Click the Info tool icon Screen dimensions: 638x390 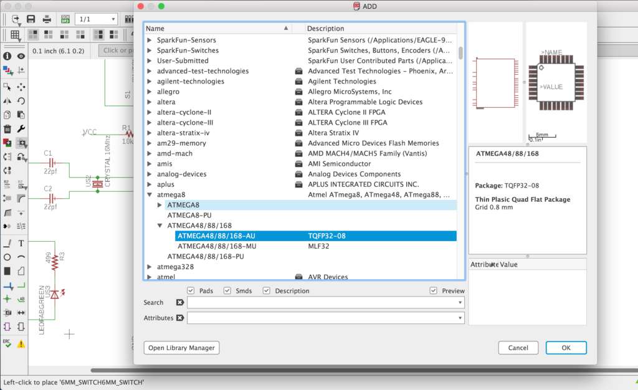(7, 56)
